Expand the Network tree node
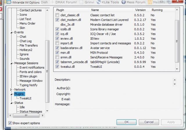The width and height of the screenshot is (186, 130). 11,89
